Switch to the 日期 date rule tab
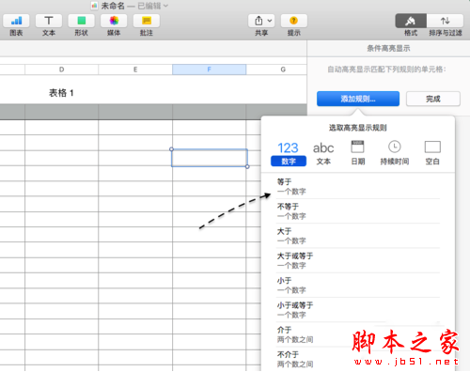This screenshot has height=372, width=470. (x=357, y=153)
